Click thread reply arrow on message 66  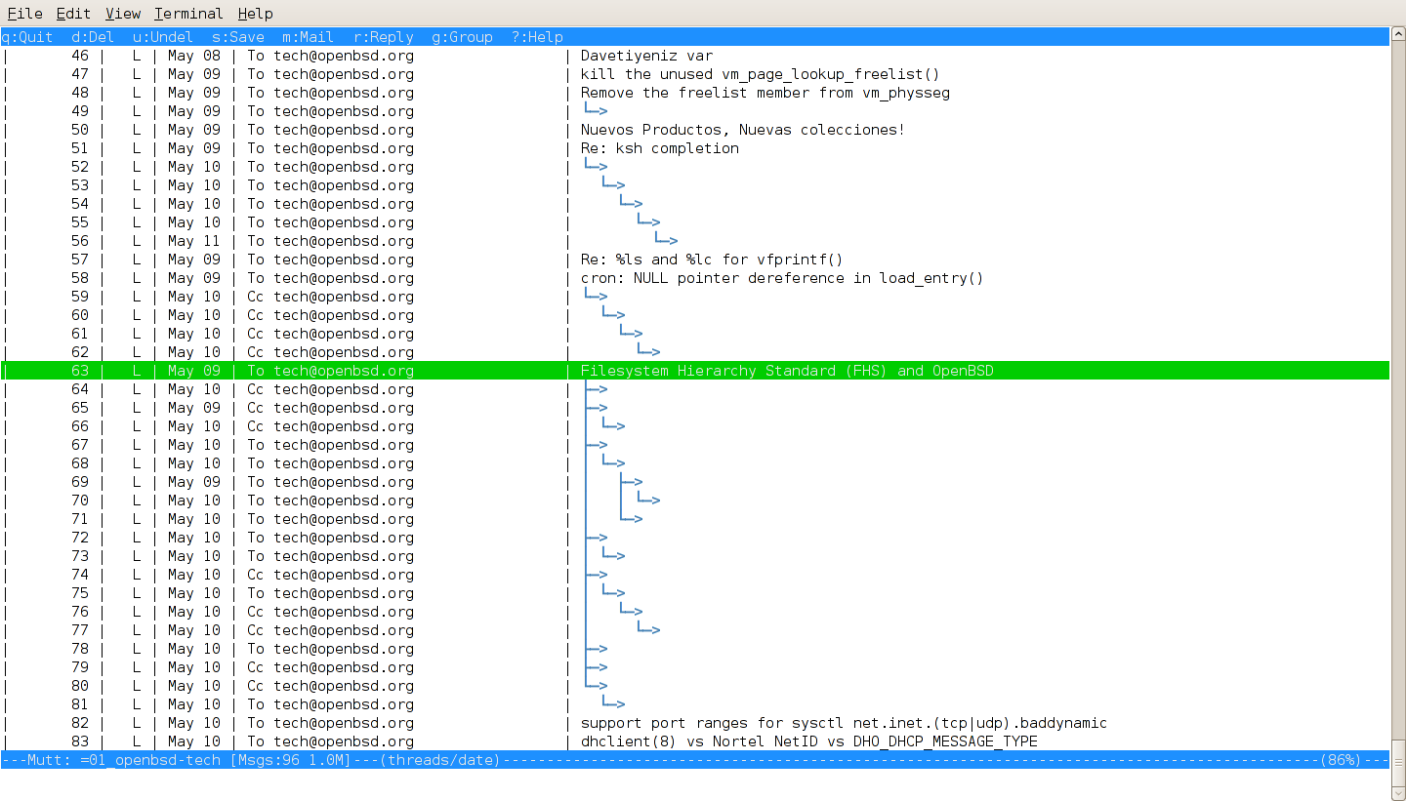(612, 426)
